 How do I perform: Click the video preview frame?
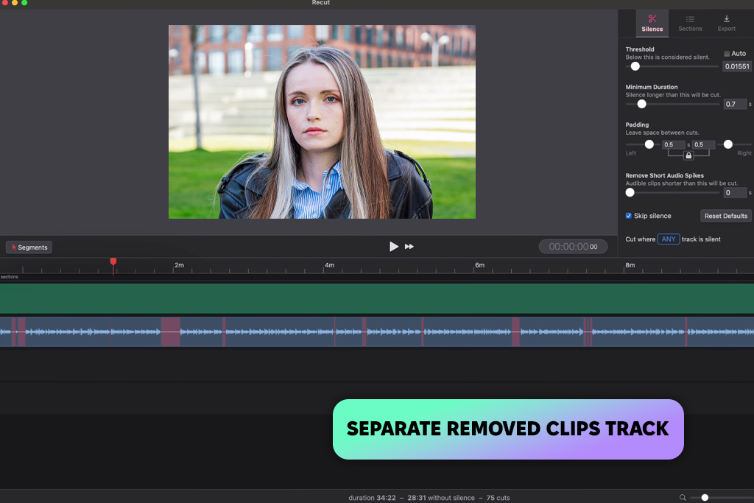coord(322,122)
